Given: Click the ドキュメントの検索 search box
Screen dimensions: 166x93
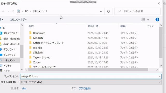Looking at the screenshot, I should tap(137, 11).
